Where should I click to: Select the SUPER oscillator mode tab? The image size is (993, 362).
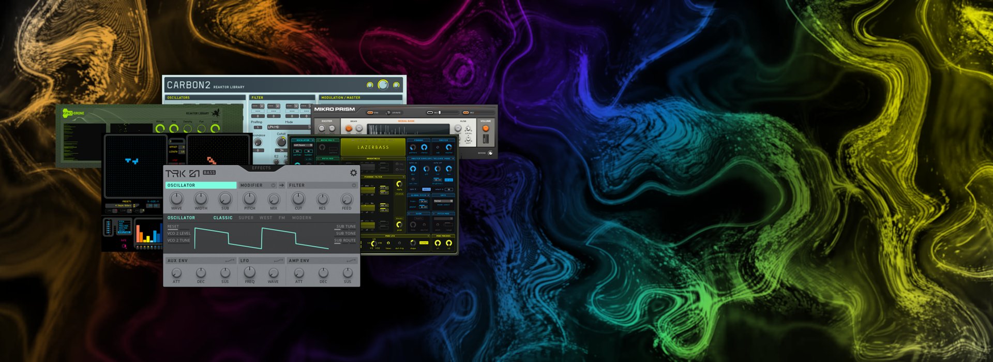(246, 218)
